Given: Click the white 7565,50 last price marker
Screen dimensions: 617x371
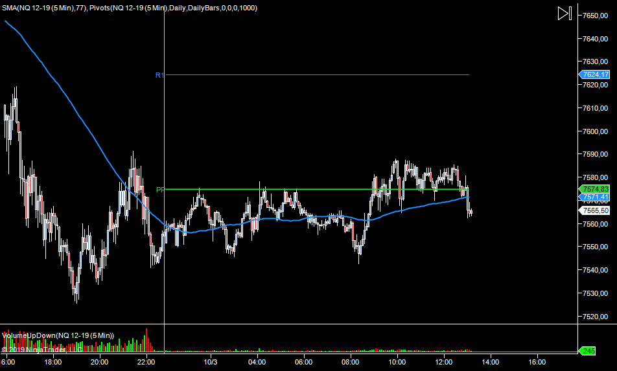Looking at the screenshot, I should click(595, 210).
